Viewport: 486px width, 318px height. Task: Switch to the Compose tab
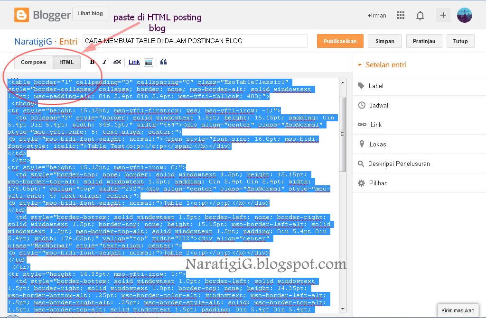pyautogui.click(x=34, y=62)
